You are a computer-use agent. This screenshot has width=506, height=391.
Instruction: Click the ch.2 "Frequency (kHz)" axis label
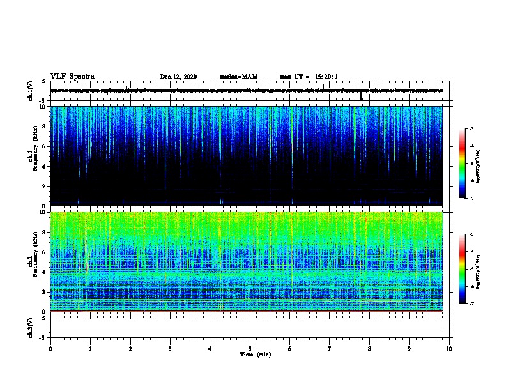(35, 254)
